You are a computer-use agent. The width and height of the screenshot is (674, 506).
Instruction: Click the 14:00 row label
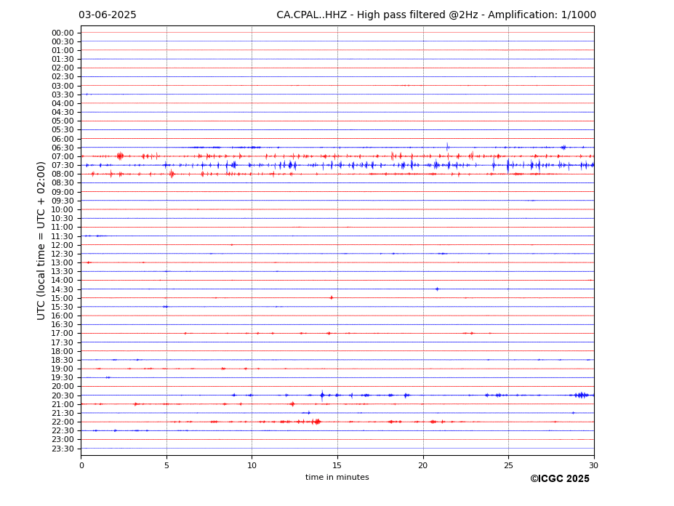pos(63,281)
